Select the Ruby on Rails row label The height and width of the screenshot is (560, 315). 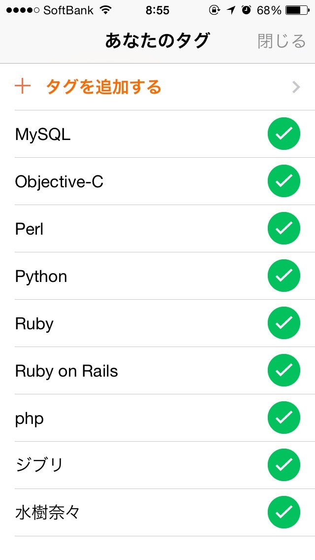pos(66,371)
